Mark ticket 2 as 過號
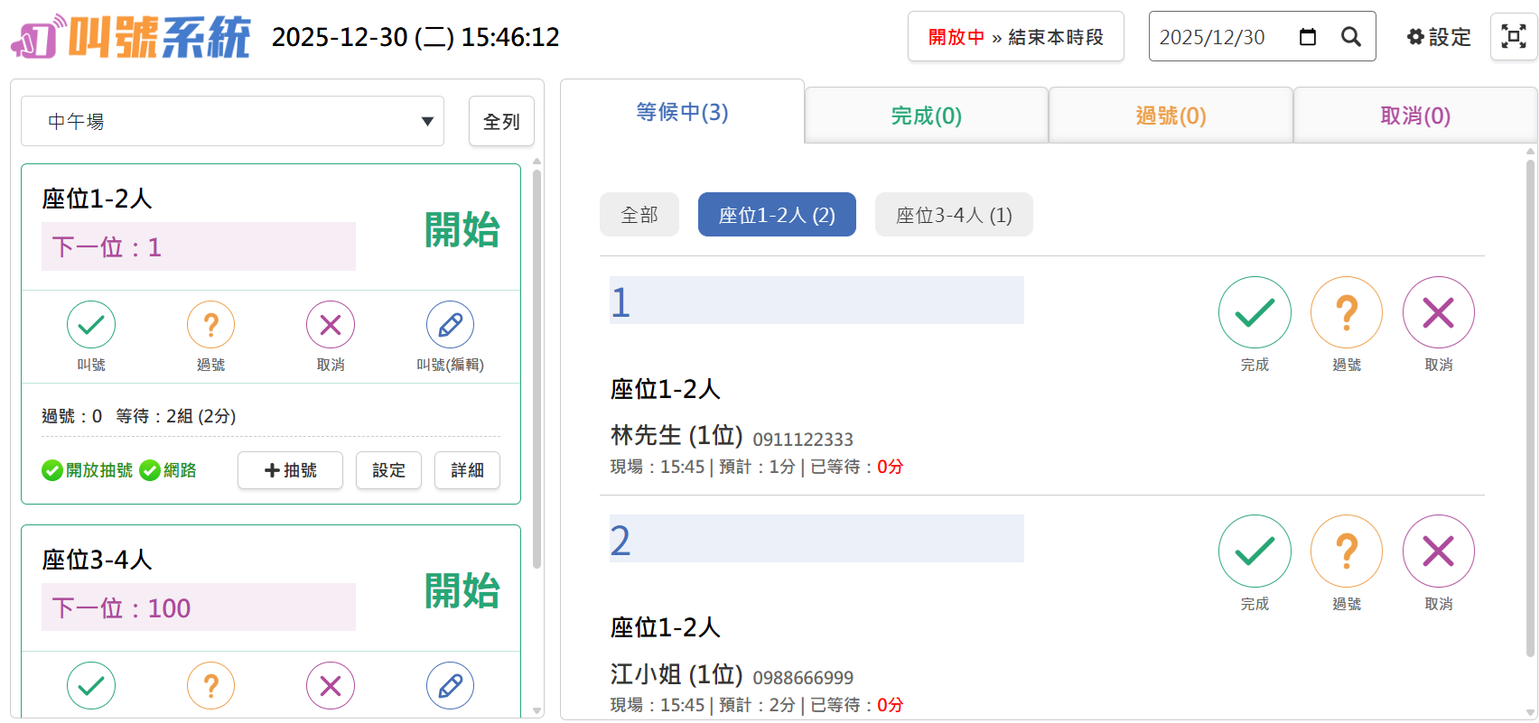This screenshot has height=723, width=1539. tap(1346, 551)
